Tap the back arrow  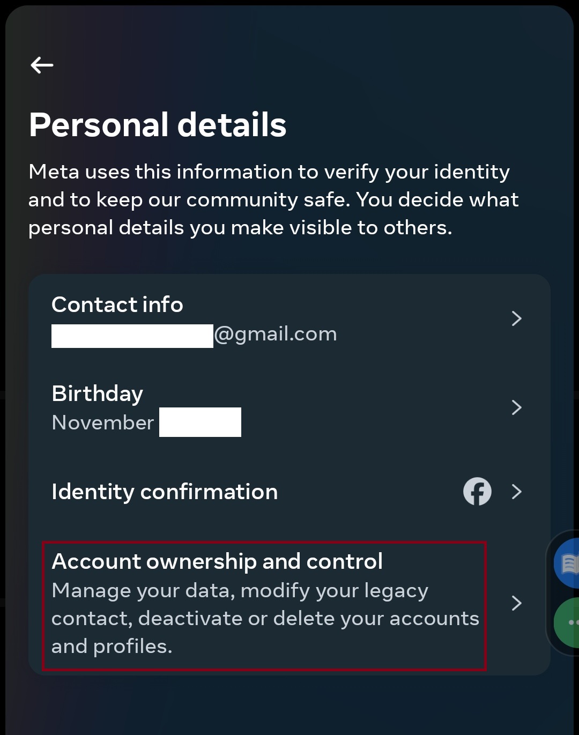pyautogui.click(x=42, y=65)
